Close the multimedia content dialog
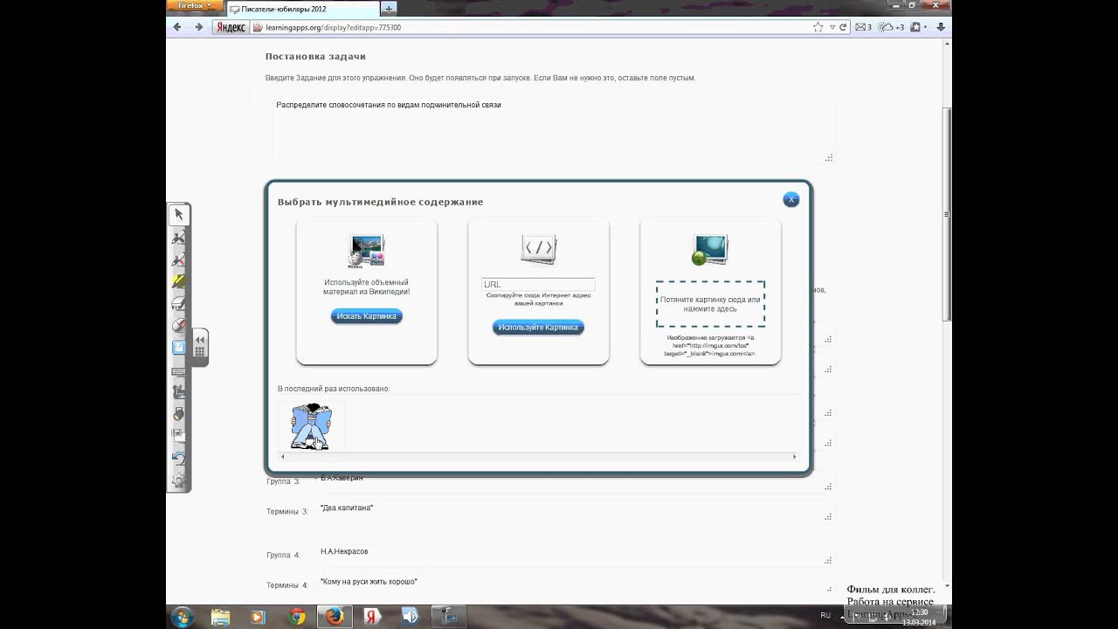1118x629 pixels. pos(790,199)
